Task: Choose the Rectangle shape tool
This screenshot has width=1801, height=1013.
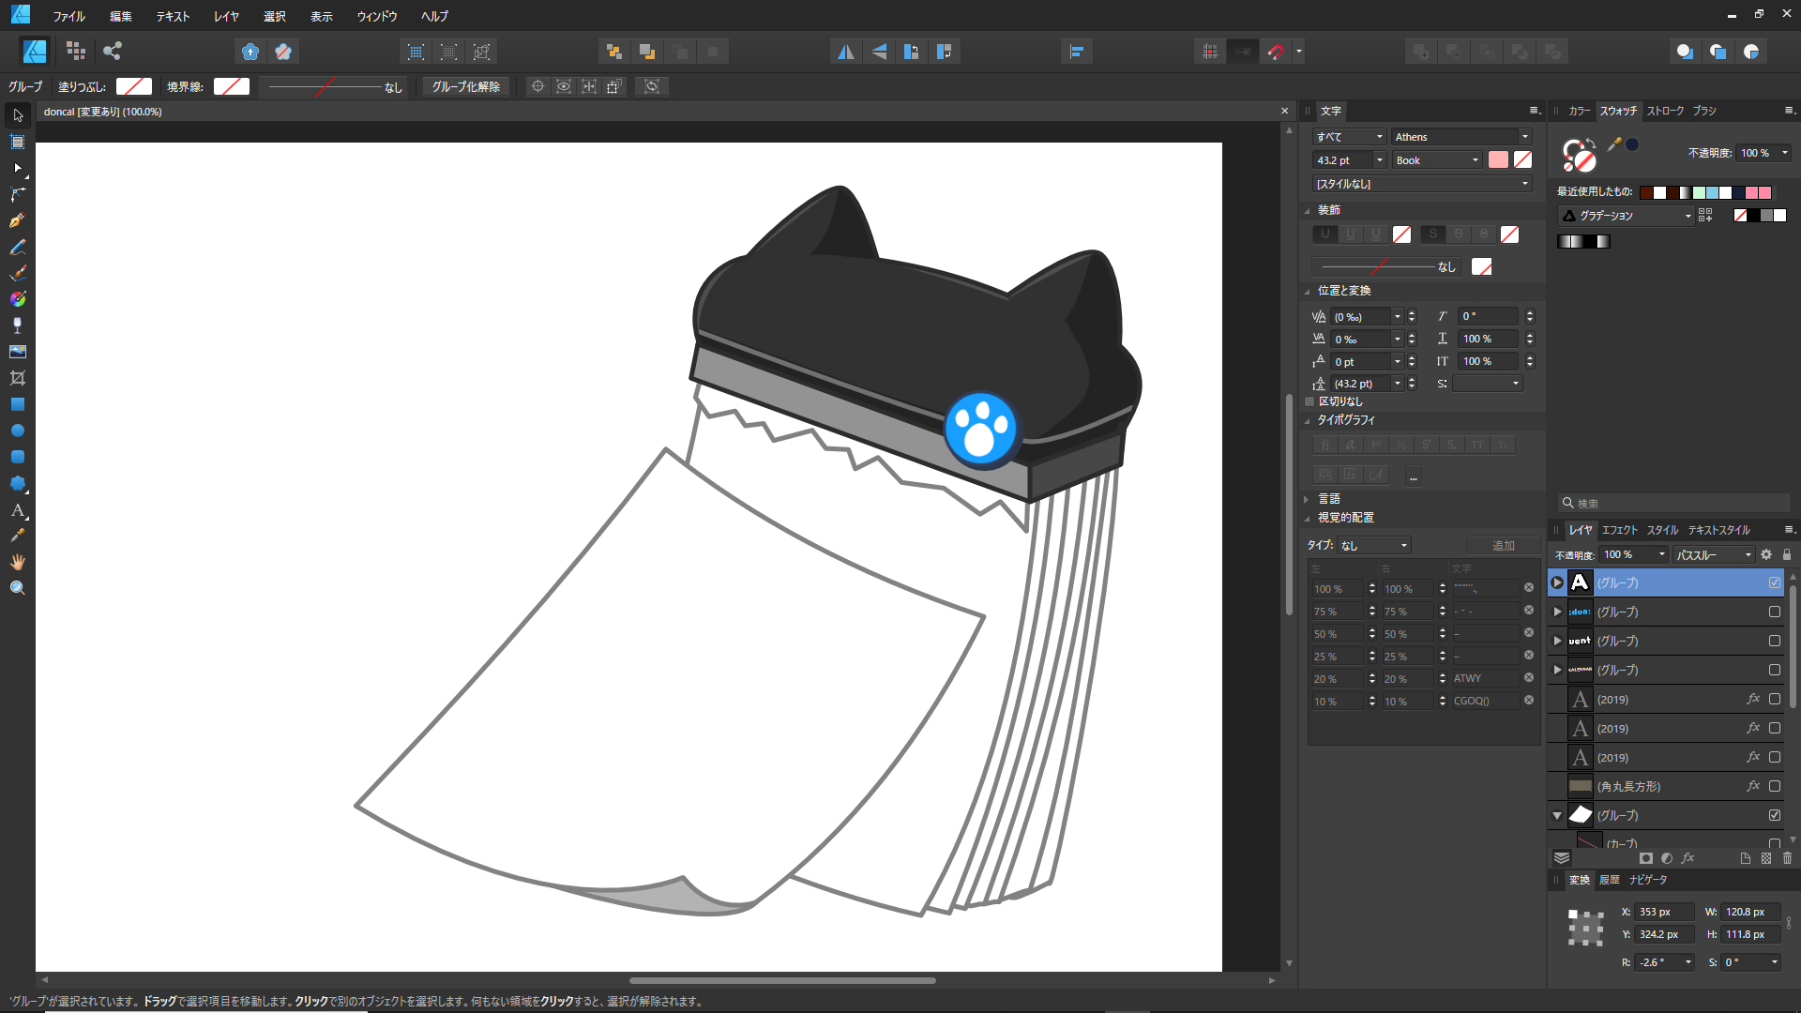Action: tap(17, 404)
